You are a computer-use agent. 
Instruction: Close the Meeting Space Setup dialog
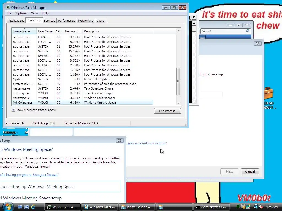coord(120,140)
